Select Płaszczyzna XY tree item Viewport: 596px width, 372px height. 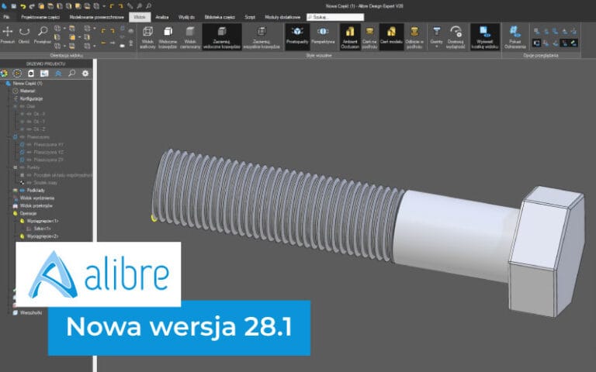click(x=48, y=144)
